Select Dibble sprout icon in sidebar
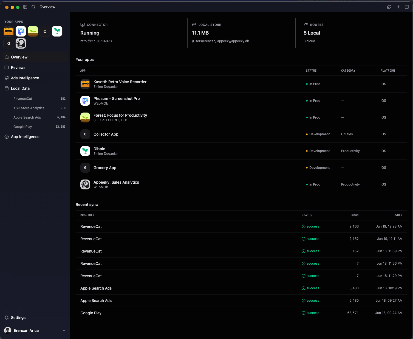Viewport: 413px width, 339px height. click(57, 31)
